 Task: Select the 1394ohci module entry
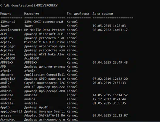coord(8,22)
